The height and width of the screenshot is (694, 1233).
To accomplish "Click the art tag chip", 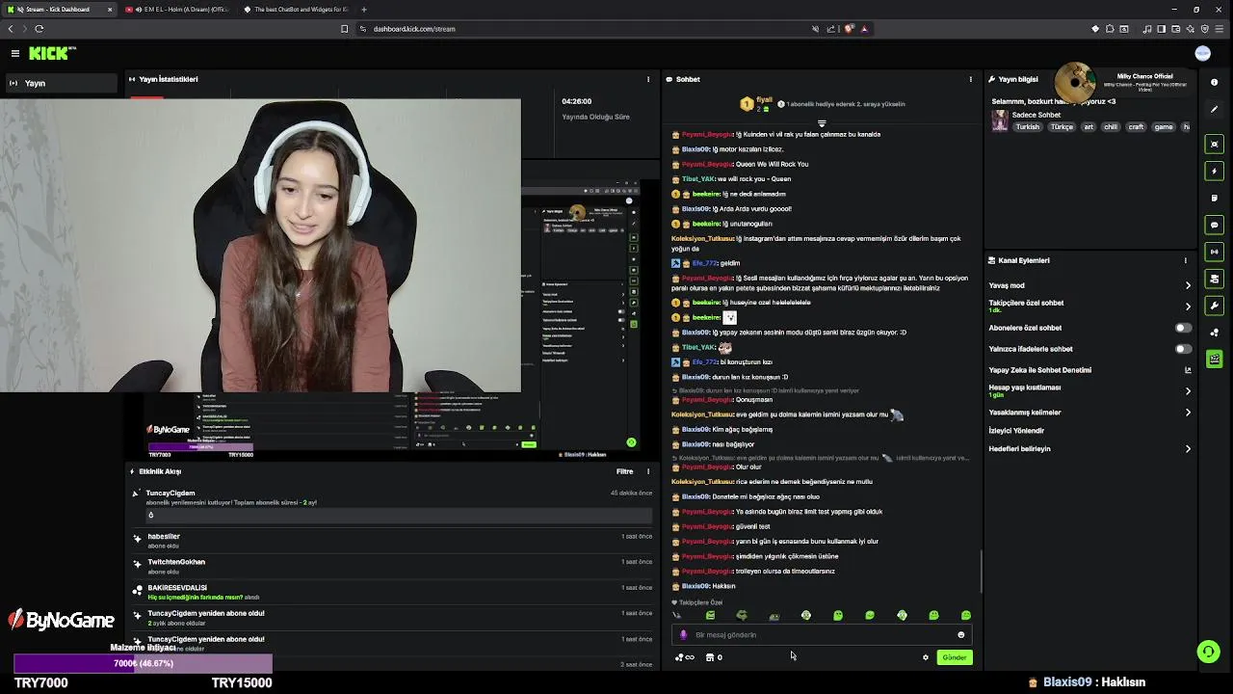I will click(x=1089, y=127).
